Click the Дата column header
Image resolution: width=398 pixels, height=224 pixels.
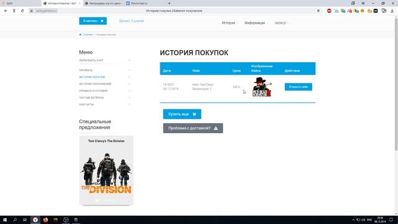[167, 70]
